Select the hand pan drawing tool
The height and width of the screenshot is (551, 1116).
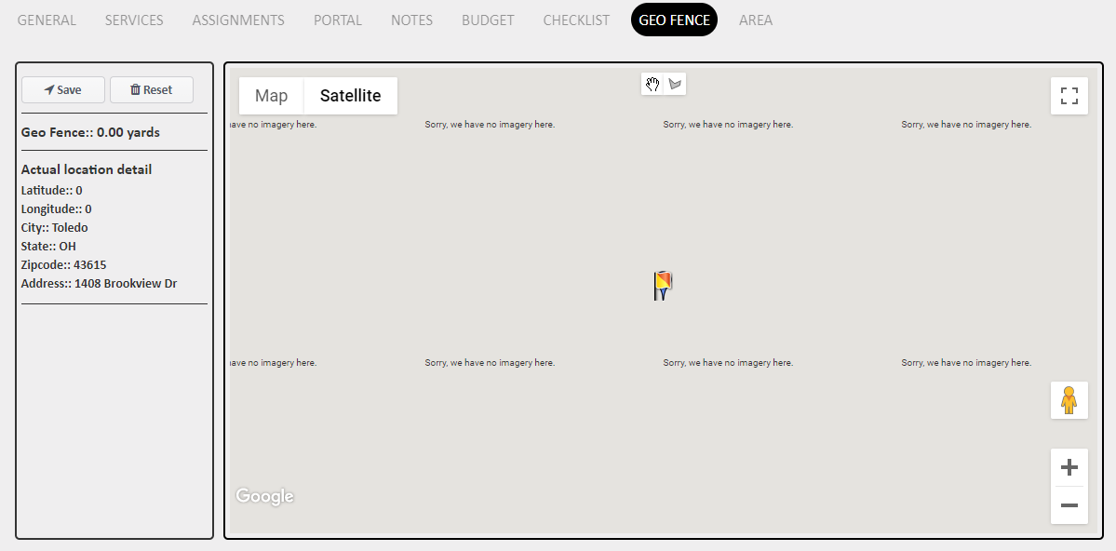click(x=652, y=85)
